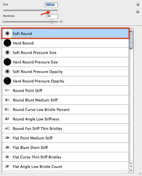Click the Size value input field
Viewport: 142px width, 176px height.
tap(51, 5)
